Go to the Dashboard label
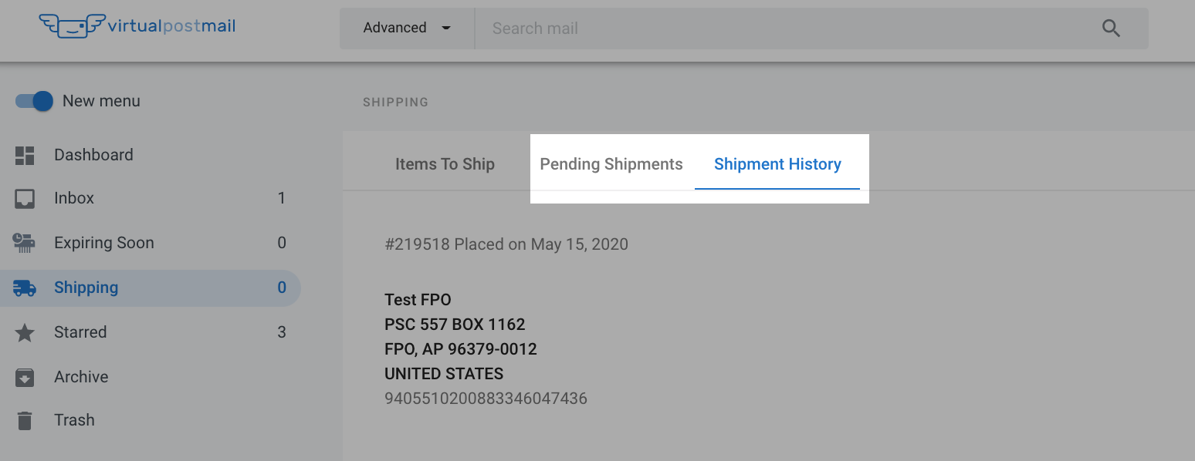Image resolution: width=1195 pixels, height=461 pixels. [93, 155]
